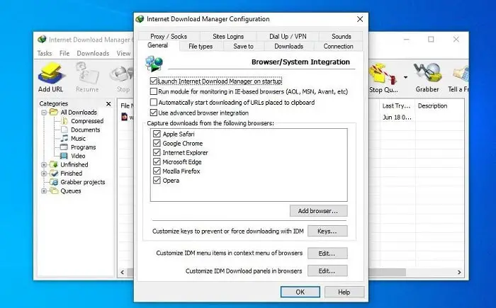Open the View menu
The height and width of the screenshot is (308, 496).
pyautogui.click(x=123, y=53)
